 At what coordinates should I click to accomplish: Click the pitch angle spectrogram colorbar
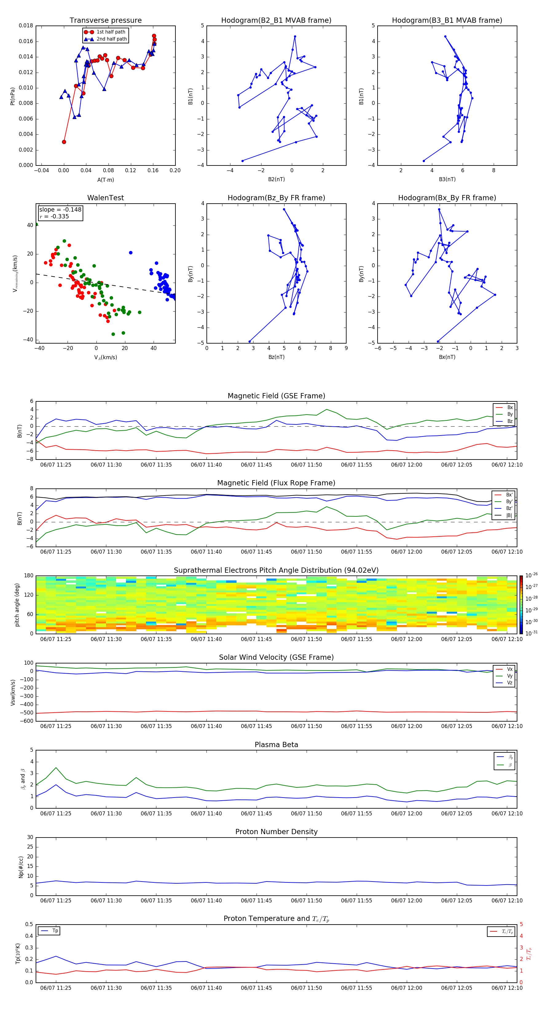coord(521,605)
